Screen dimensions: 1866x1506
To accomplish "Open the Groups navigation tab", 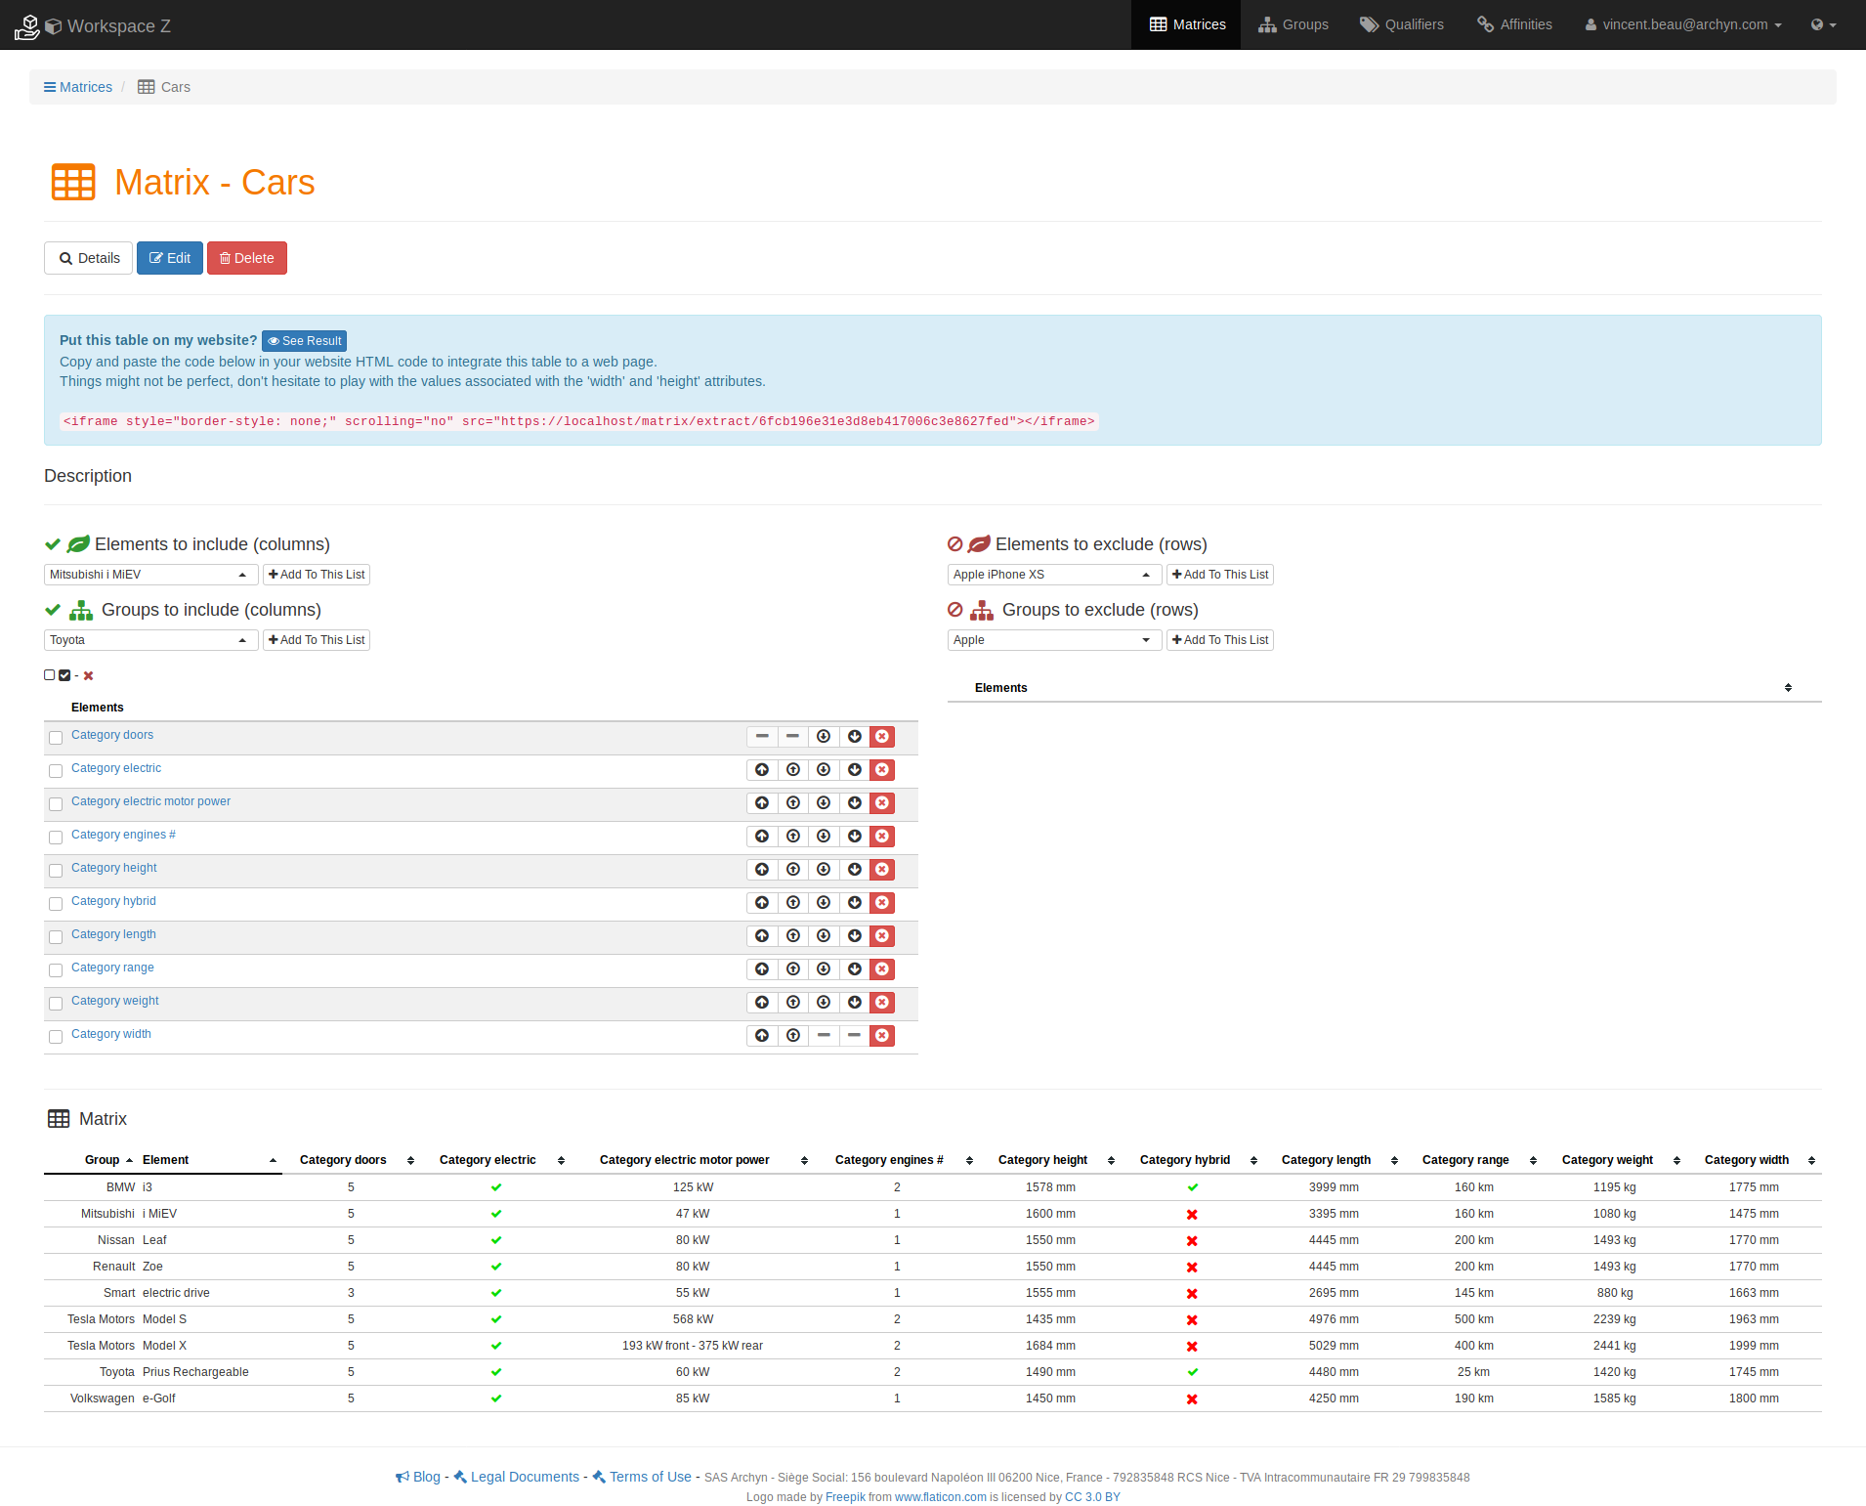I will 1293,24.
